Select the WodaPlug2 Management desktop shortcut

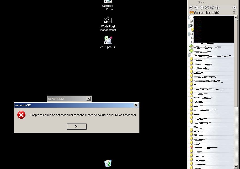point(108,24)
